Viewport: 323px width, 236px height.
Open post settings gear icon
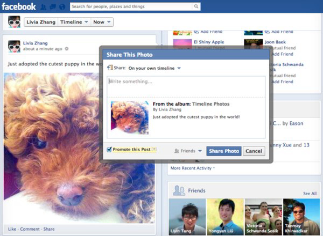67,49
